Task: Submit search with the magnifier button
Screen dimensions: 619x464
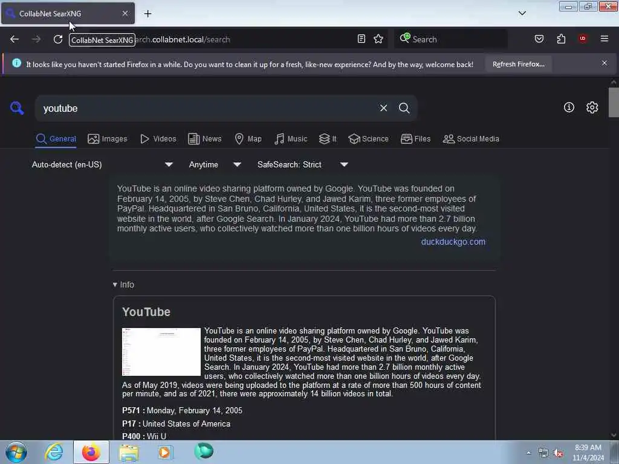Action: pos(404,108)
